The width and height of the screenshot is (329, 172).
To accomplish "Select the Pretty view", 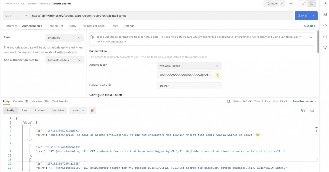I will [11, 110].
